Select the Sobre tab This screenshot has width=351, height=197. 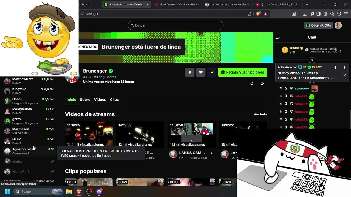(85, 100)
